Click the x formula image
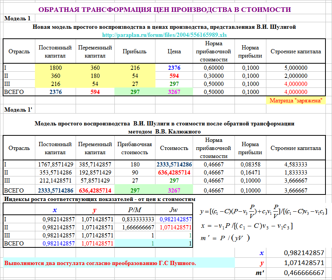Image resolution: width=332 pixels, height=280 pixels. click(x=247, y=226)
